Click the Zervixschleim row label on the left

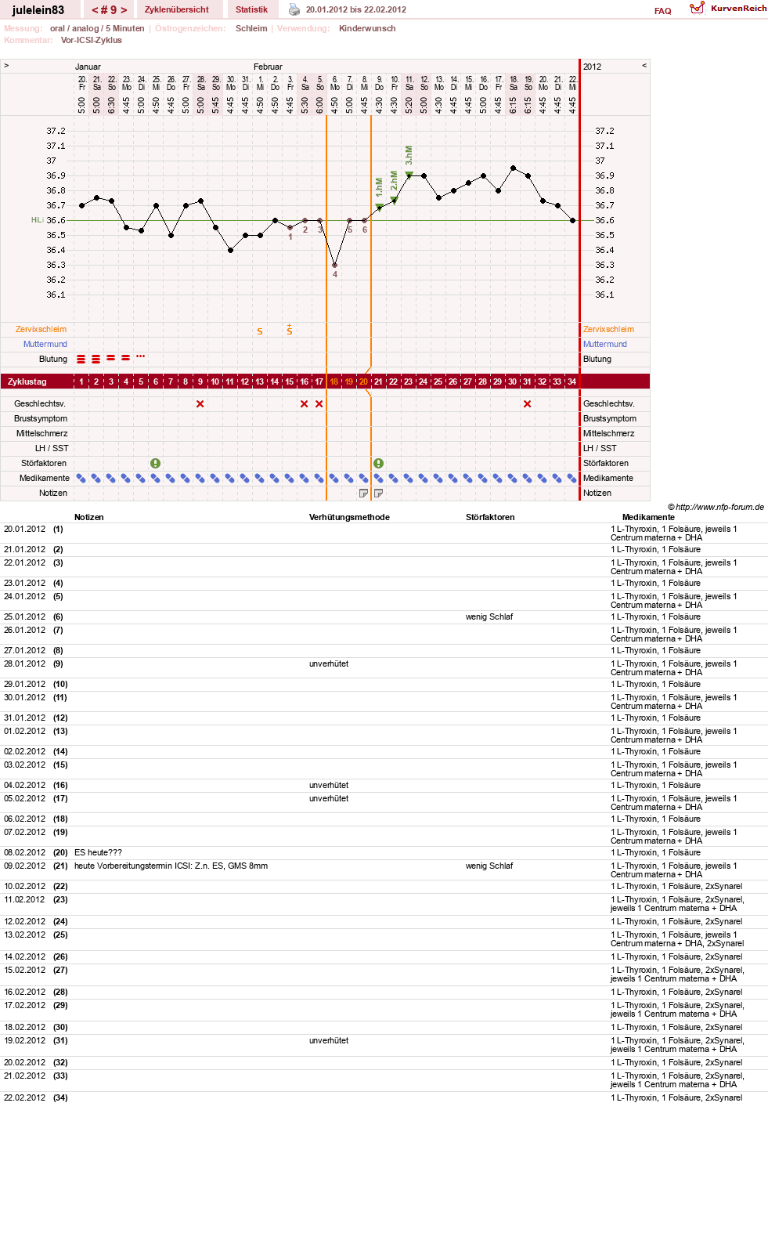[41, 330]
